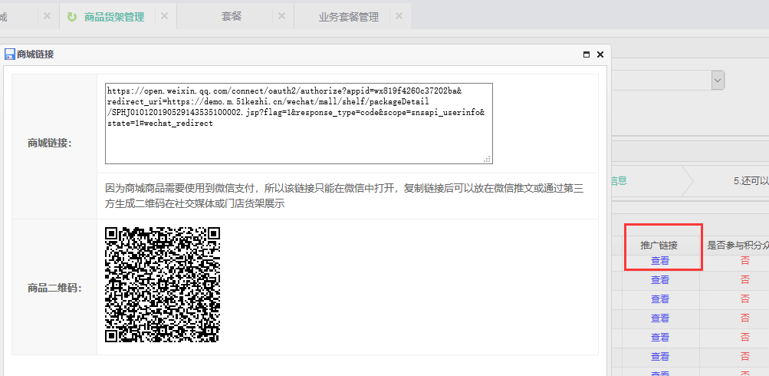Click the 是否参与积分 column header
The image size is (769, 376).
(738, 246)
